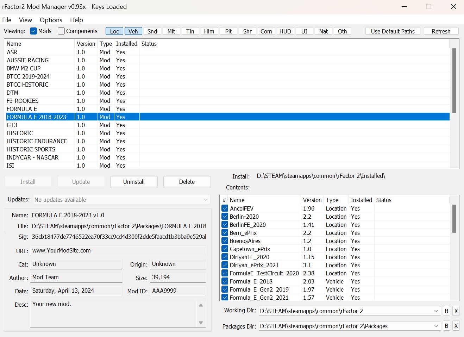Click Use Default Paths button

pyautogui.click(x=393, y=31)
